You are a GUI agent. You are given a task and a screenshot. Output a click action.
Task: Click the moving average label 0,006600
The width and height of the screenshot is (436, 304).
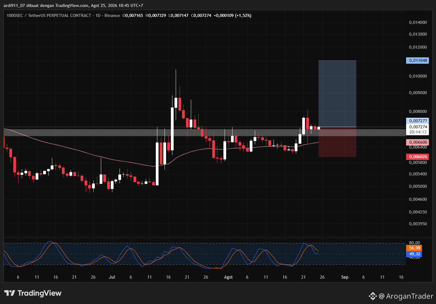click(x=418, y=142)
